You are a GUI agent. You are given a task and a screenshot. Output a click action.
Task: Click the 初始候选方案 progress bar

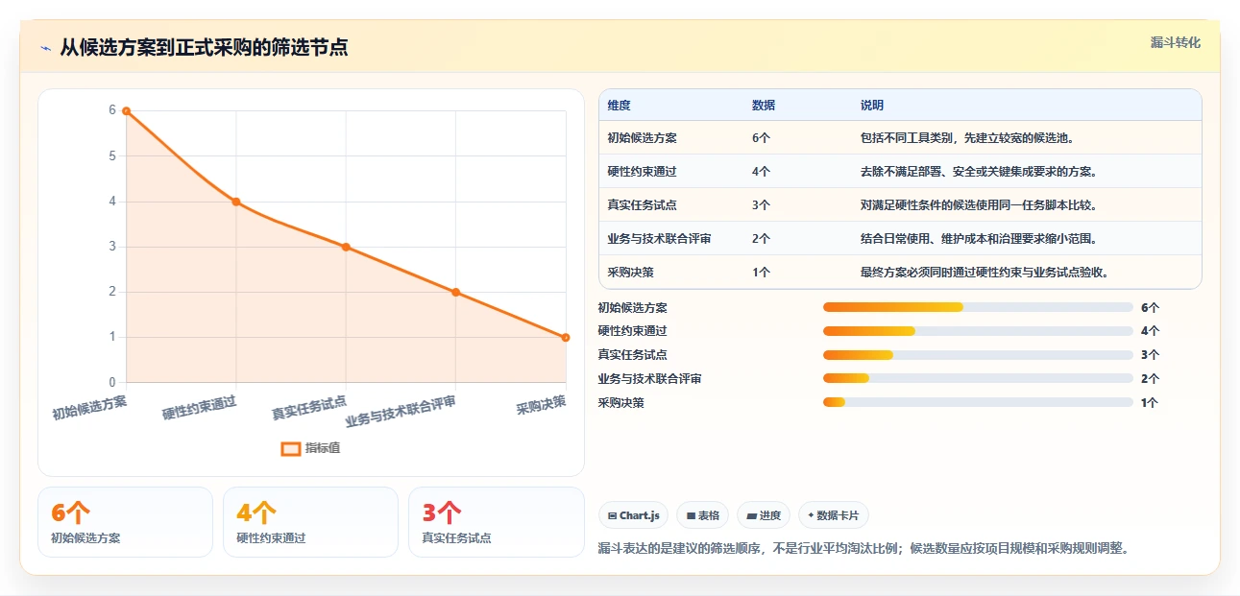(978, 307)
